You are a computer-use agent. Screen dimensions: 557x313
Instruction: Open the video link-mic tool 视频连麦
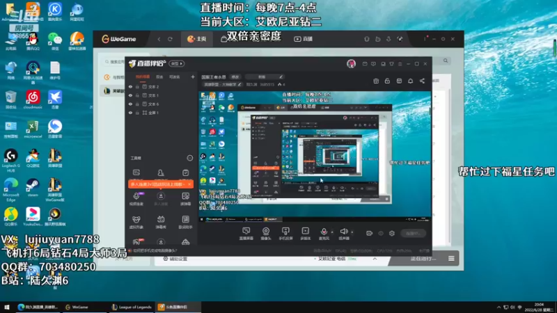tap(136, 199)
